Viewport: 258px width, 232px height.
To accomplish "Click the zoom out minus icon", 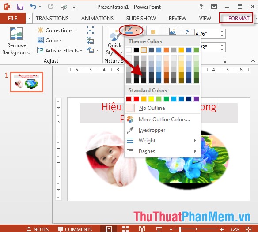I will coord(171,229).
